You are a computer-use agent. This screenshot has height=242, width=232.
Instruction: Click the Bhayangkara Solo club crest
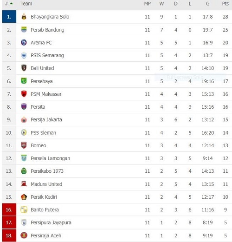24,17
